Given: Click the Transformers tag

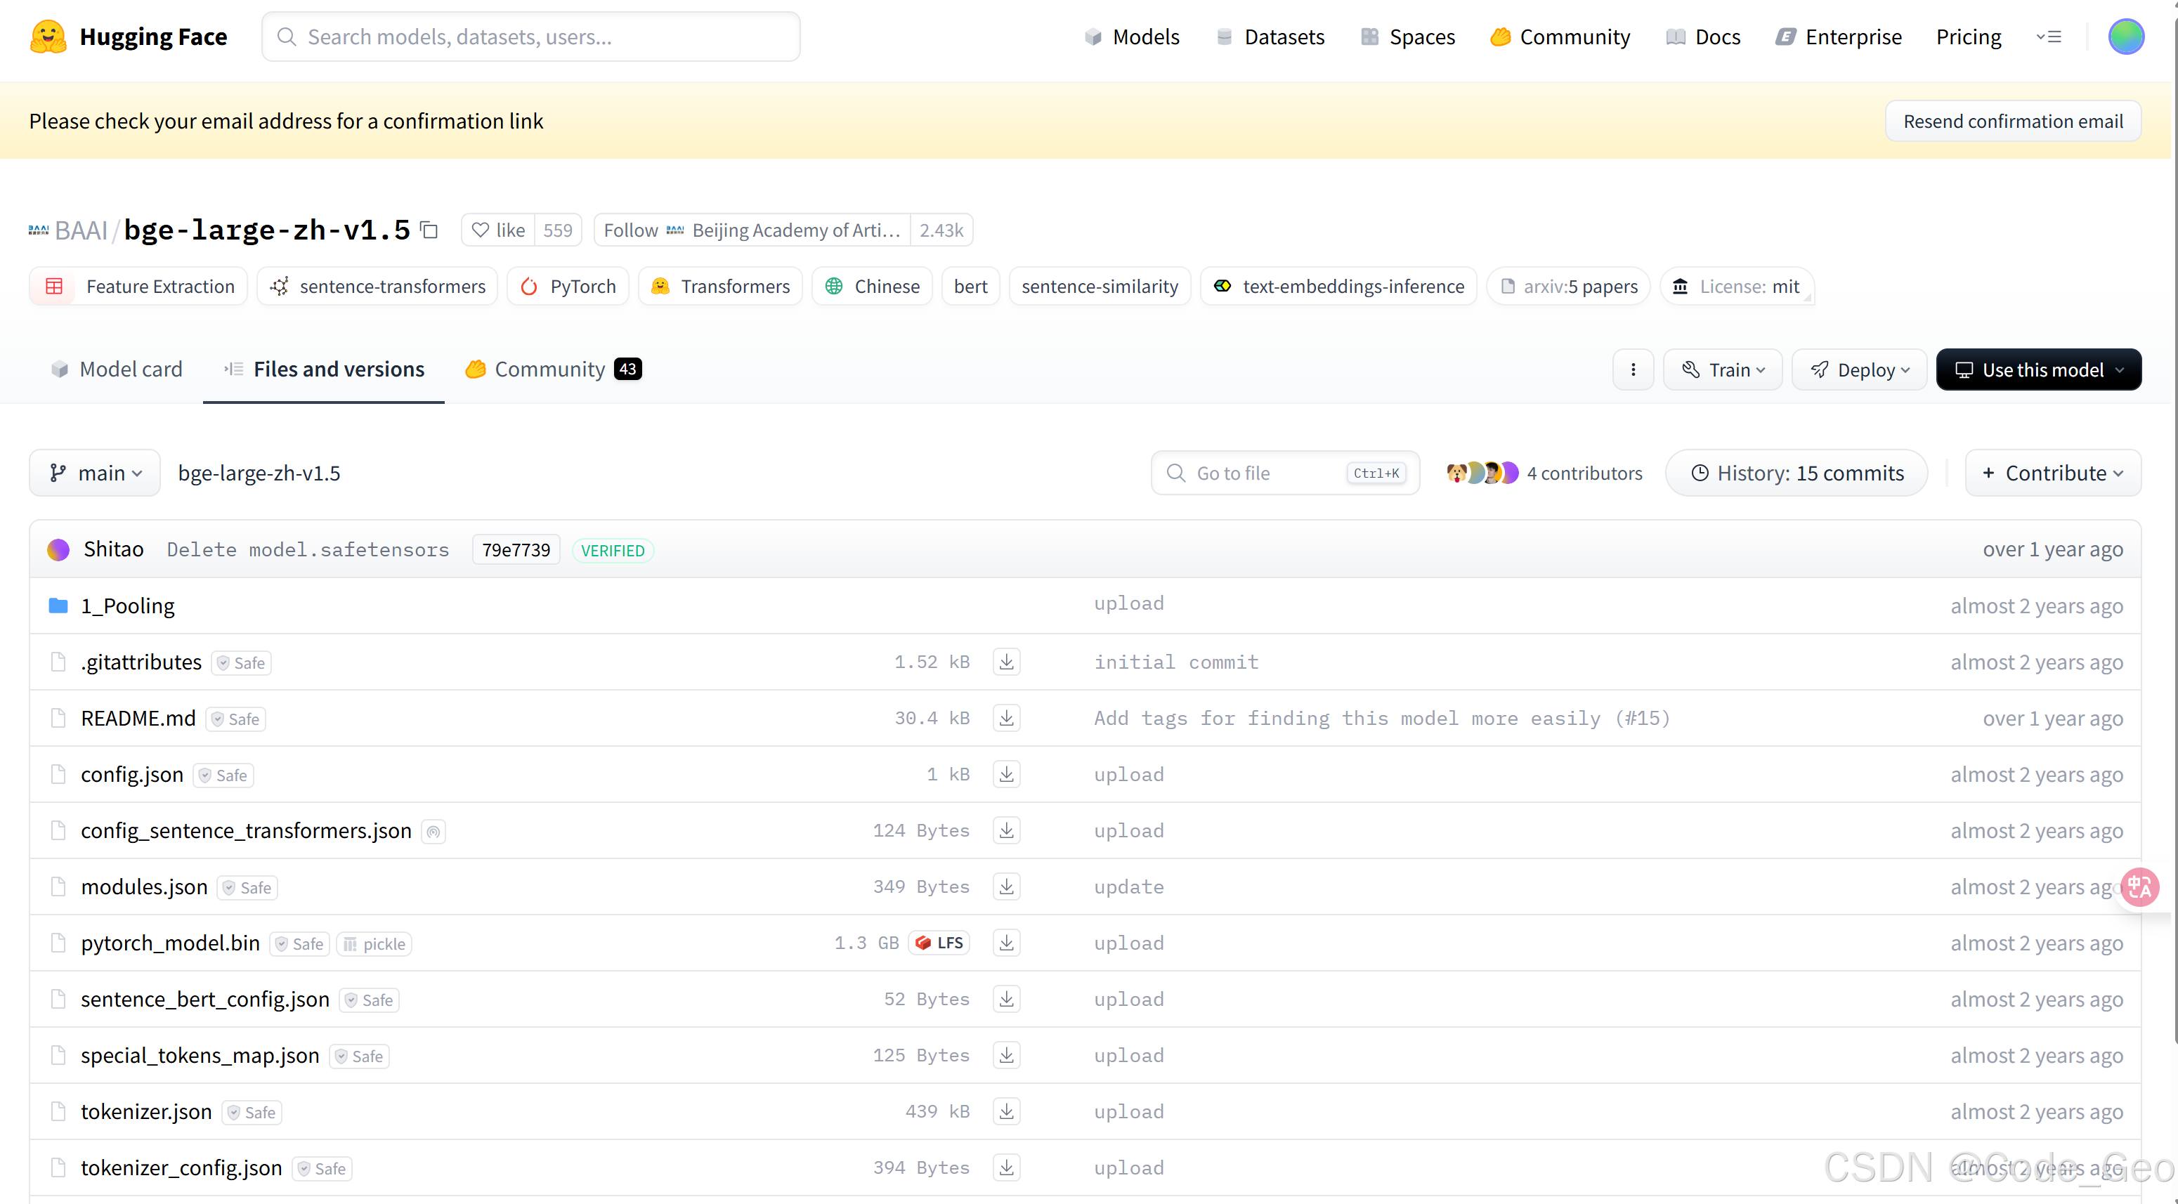Looking at the screenshot, I should pos(719,287).
